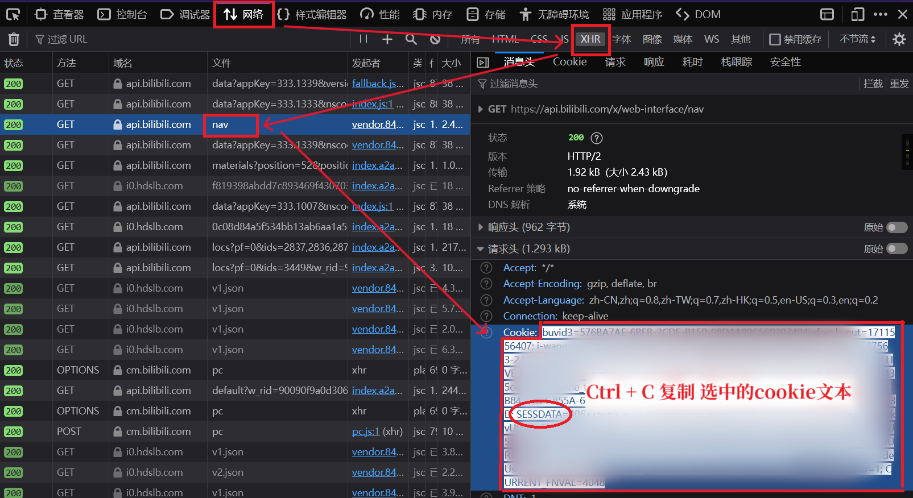913x498 pixels.
Task: Open the Stack Trace details tab
Action: (737, 62)
